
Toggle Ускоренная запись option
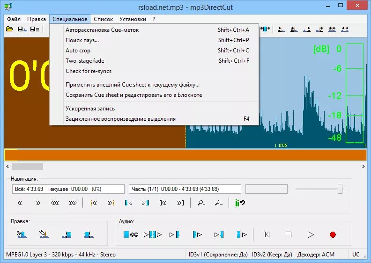click(154, 109)
